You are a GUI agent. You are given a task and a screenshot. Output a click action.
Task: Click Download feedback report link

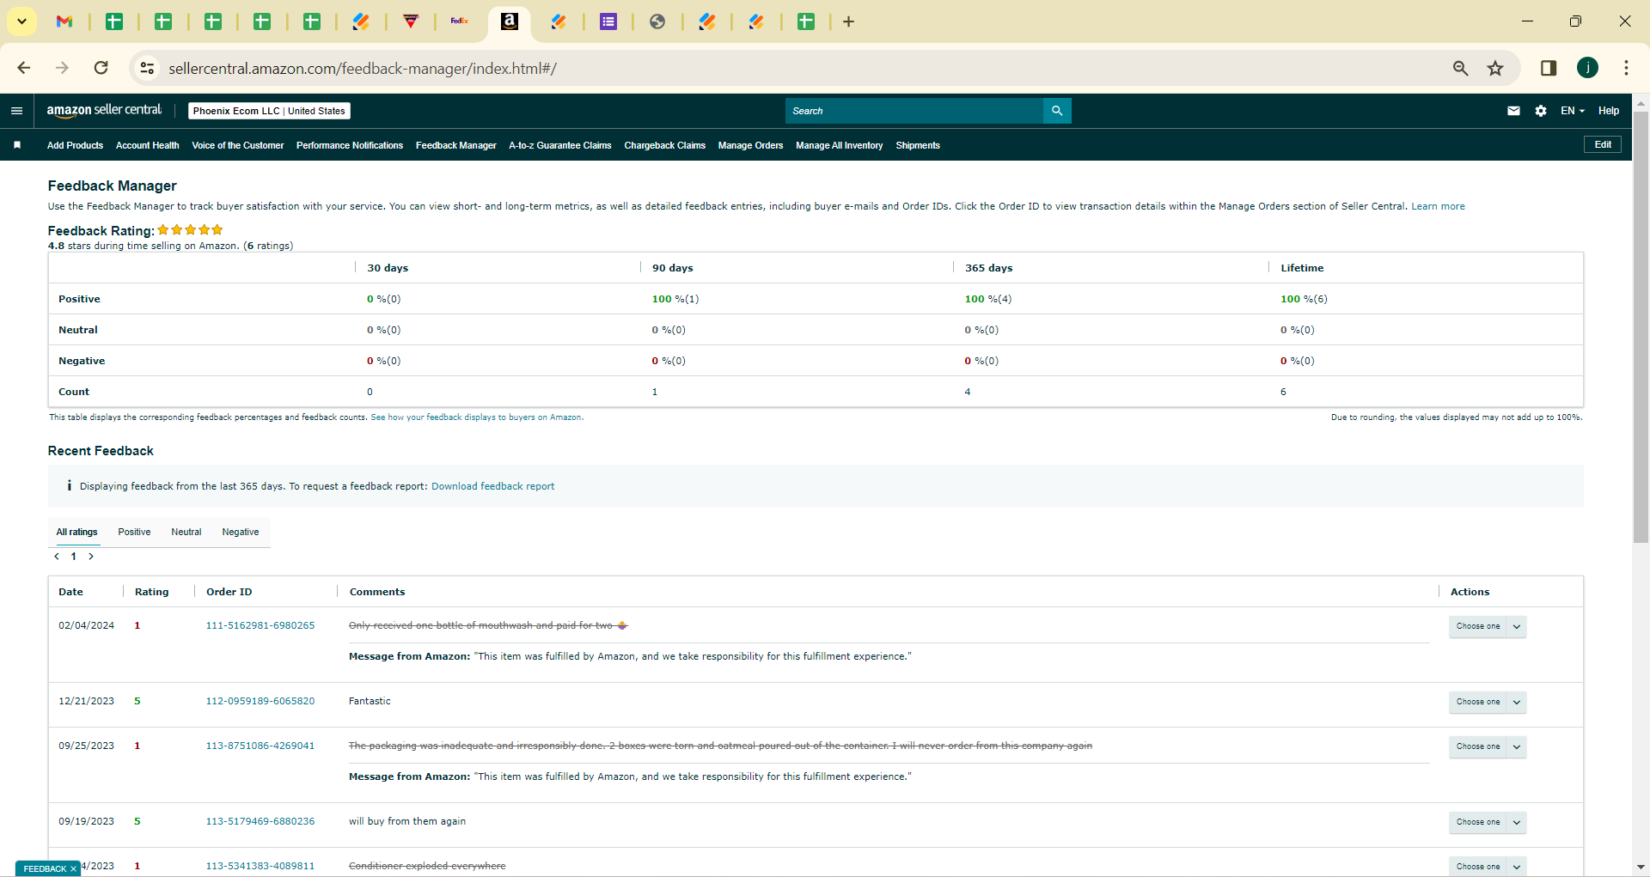pos(493,486)
